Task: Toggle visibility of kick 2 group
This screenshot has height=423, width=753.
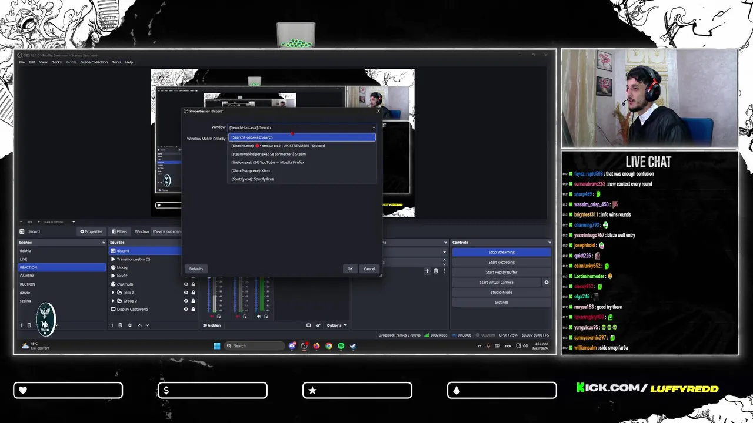Action: [x=186, y=292]
